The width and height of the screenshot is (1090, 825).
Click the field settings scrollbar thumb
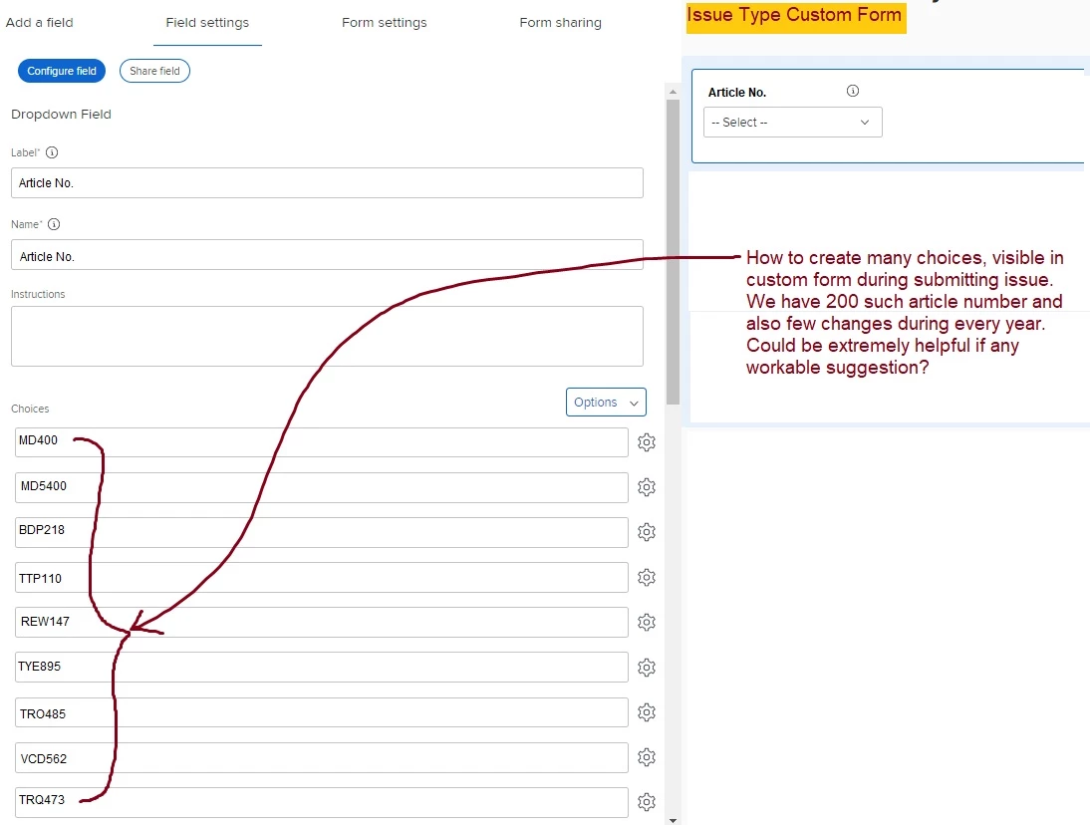click(x=673, y=252)
